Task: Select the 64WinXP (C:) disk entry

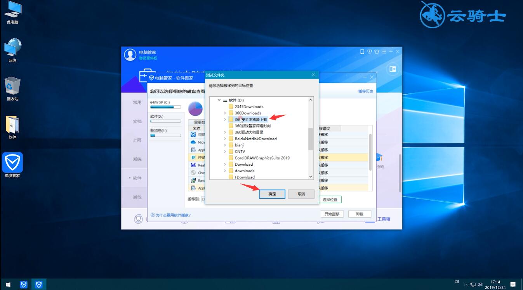Action: click(166, 105)
